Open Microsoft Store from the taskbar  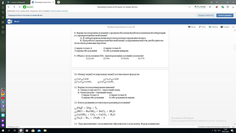[33, 130]
